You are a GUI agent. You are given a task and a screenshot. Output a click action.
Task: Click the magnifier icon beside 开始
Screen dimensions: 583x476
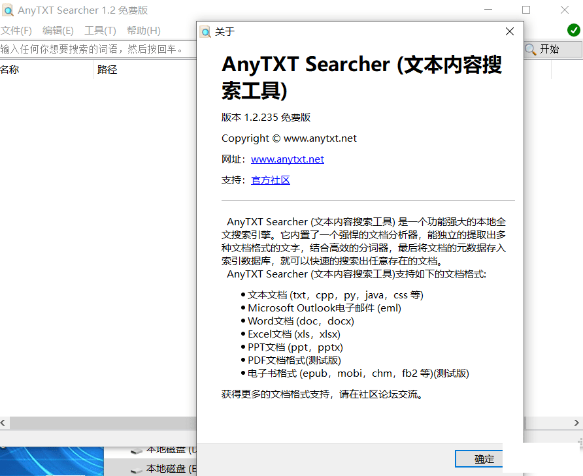pyautogui.click(x=531, y=49)
